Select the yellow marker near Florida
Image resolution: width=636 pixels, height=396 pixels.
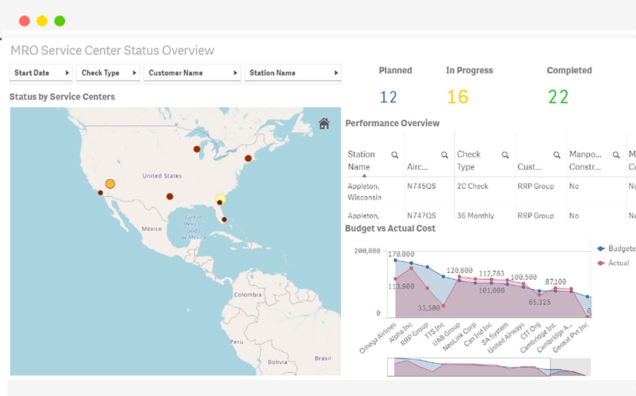tap(220, 199)
